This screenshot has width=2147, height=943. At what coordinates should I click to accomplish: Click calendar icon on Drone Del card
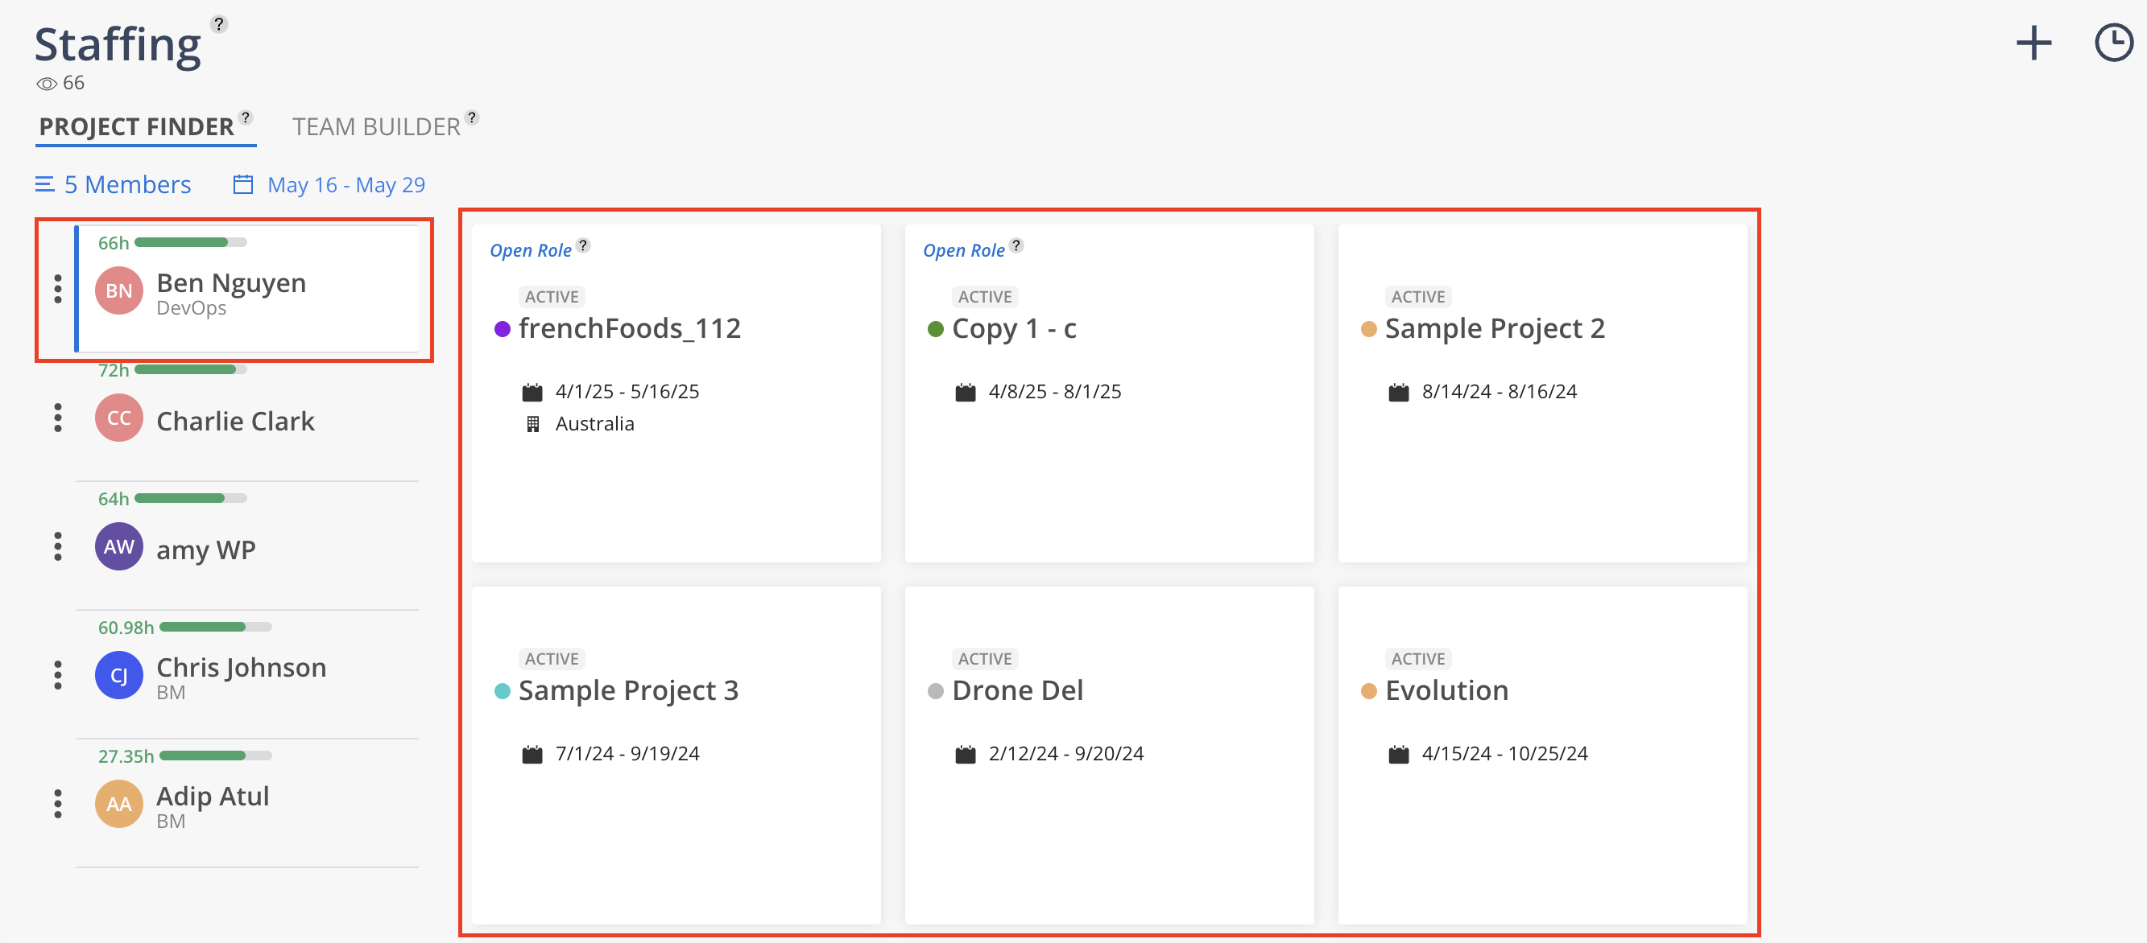click(x=965, y=754)
